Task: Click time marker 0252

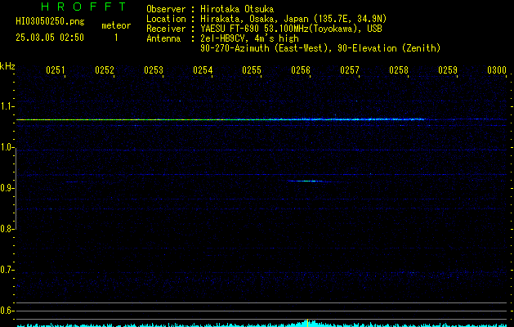Action: [x=105, y=70]
